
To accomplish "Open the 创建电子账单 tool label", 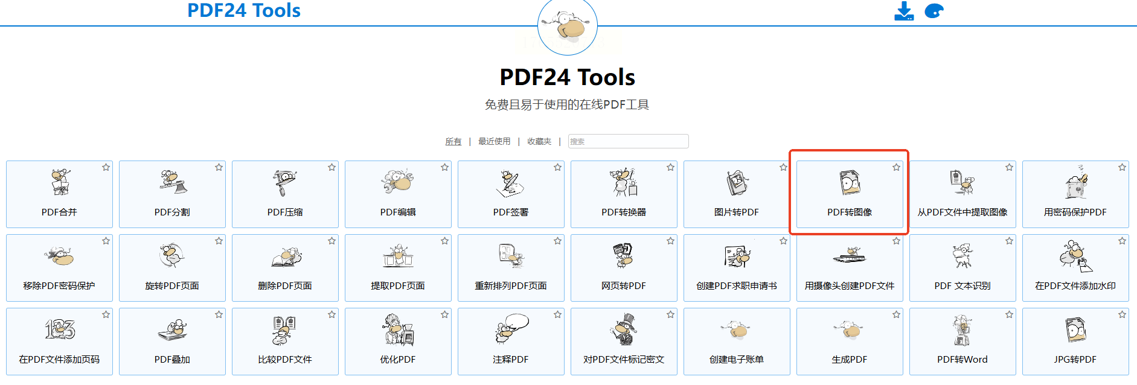I will 737,360.
